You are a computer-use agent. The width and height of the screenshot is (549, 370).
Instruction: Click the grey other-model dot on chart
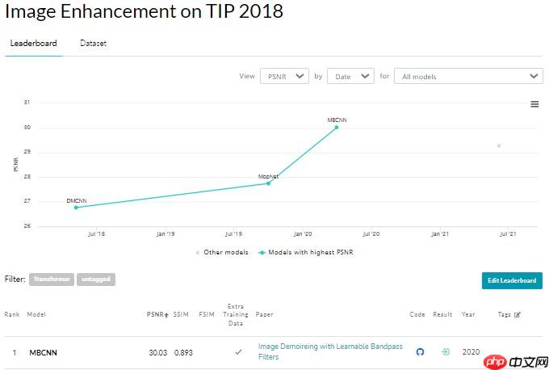[x=499, y=145]
